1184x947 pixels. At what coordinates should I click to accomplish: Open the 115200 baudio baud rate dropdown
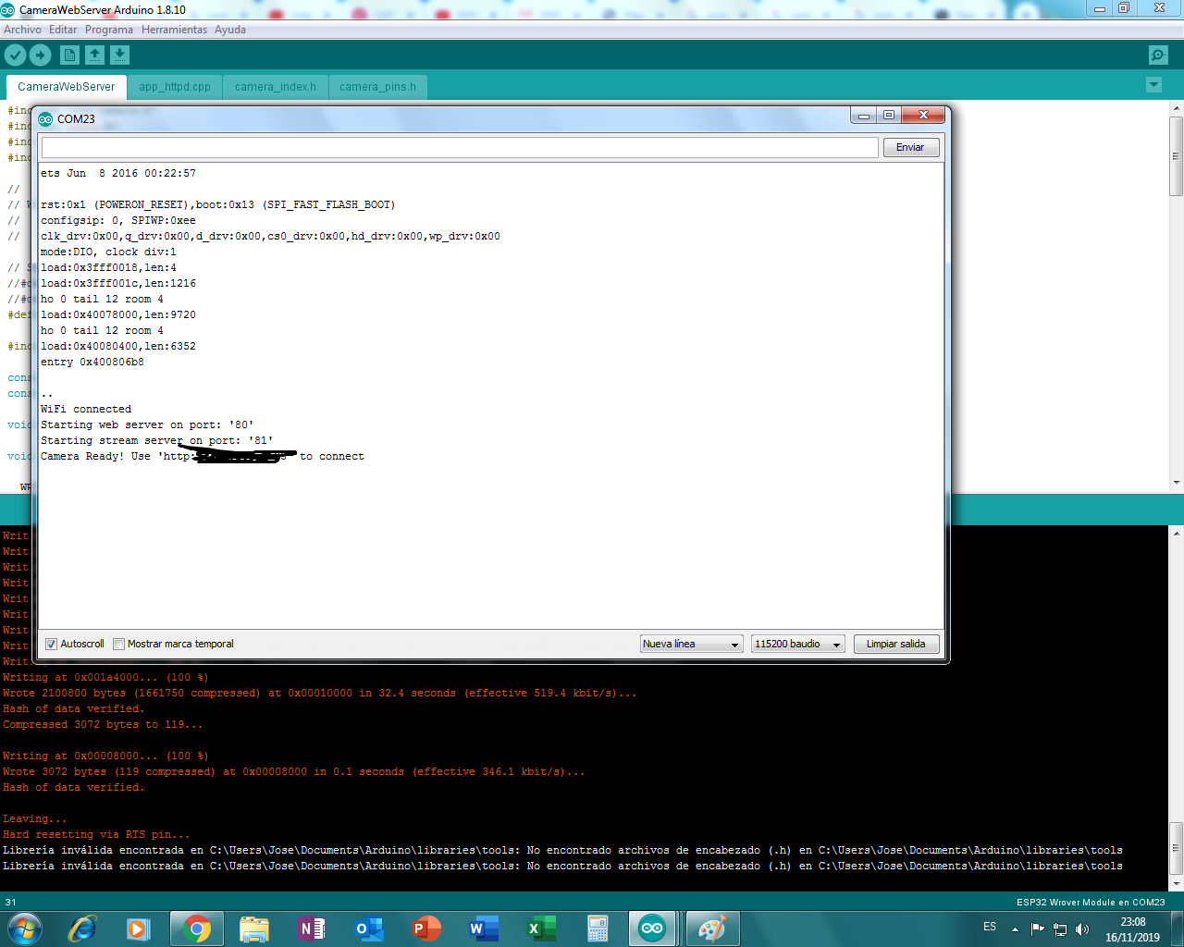pos(798,644)
